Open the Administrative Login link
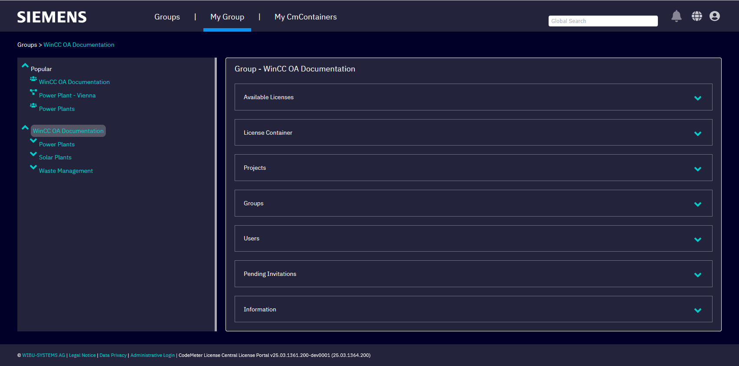The height and width of the screenshot is (366, 739). [152, 355]
